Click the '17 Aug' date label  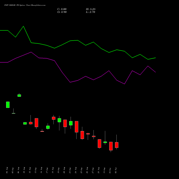coord(47,170)
